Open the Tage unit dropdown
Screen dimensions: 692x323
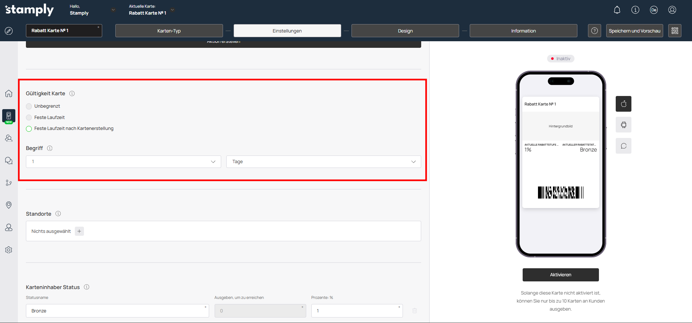click(323, 162)
